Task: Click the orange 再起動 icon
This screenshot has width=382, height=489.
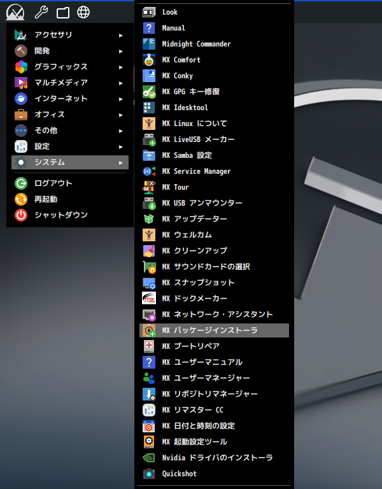Action: pos(21,199)
